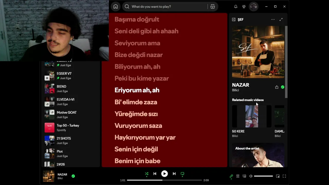329x185 pixels.
Task: Open NAZAR title in bottom player bar
Action: pos(62,174)
